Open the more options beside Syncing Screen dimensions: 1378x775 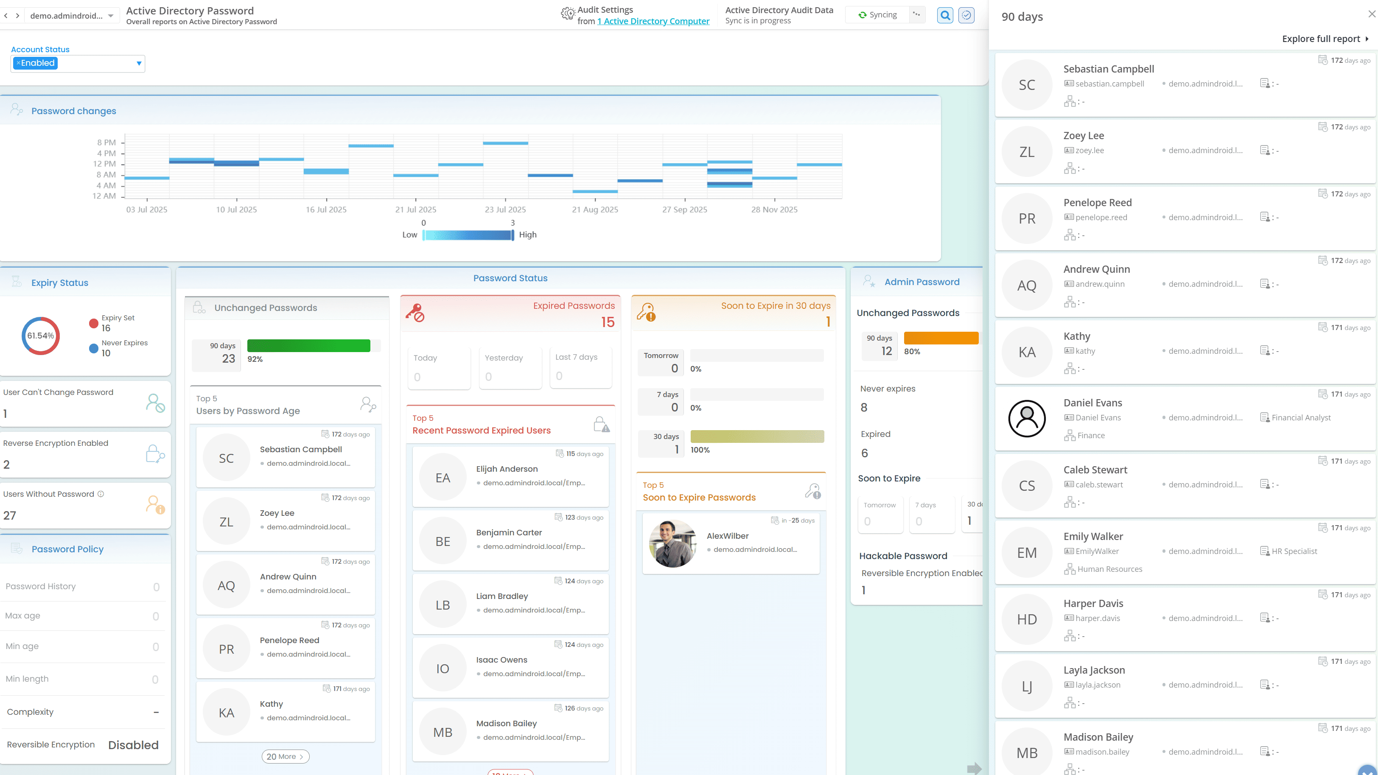click(916, 15)
